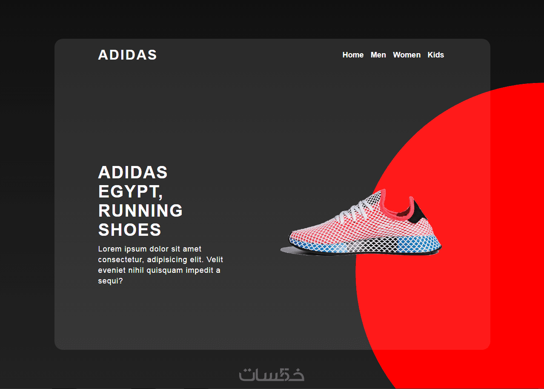The image size is (544, 389).
Task: Select the word RUNNING in the hero heading
Action: click(140, 211)
